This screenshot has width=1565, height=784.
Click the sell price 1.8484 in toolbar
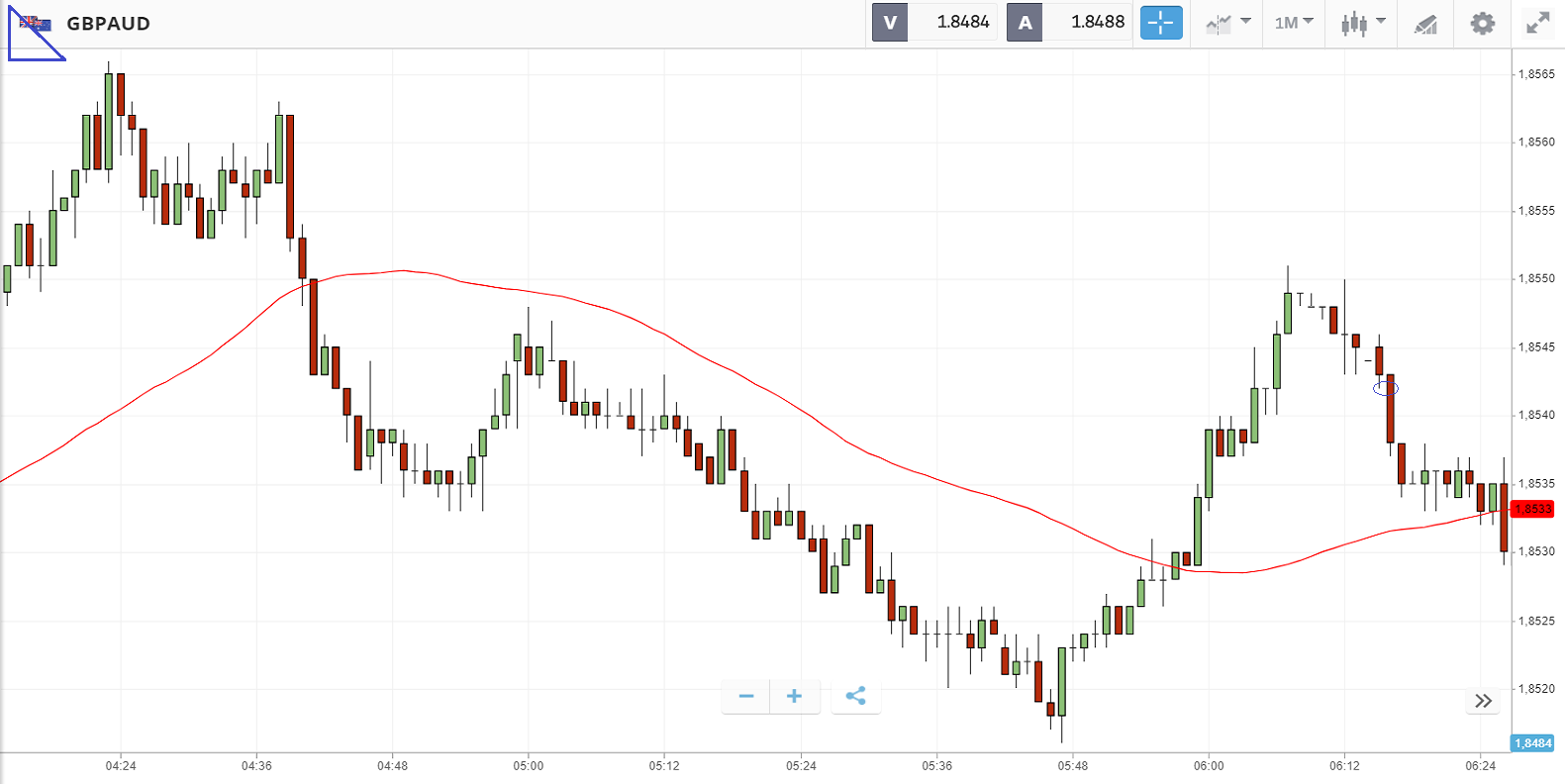962,22
